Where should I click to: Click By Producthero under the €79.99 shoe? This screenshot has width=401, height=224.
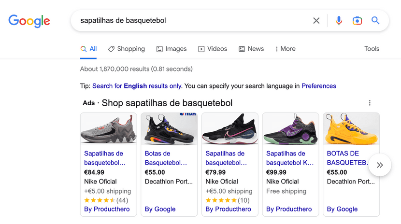(x=228, y=209)
